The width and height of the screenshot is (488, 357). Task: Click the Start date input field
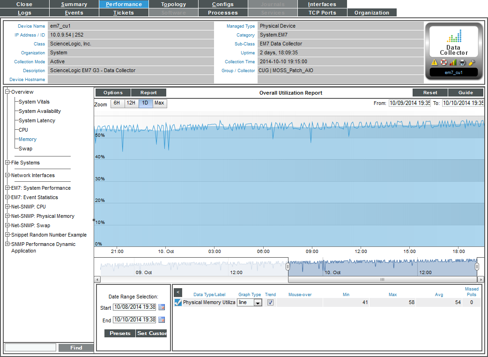135,307
